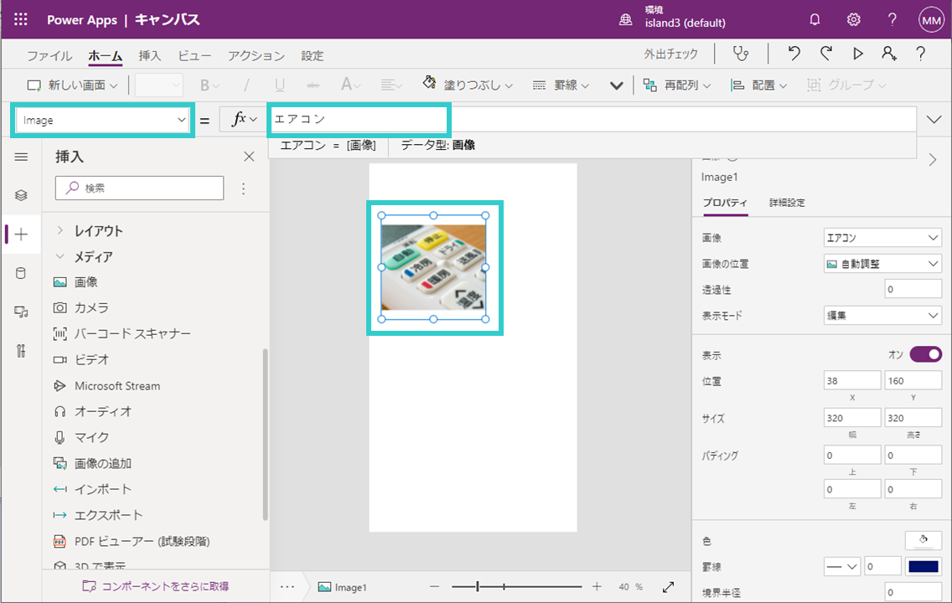Toggle the hamburger navigation menu

[21, 157]
